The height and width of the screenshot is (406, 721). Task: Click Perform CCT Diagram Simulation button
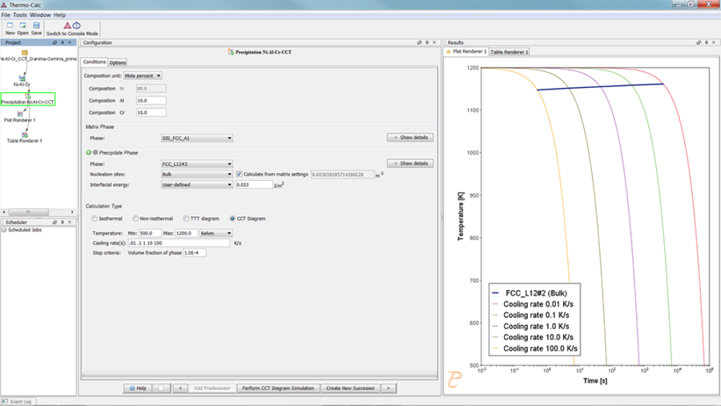click(x=278, y=388)
